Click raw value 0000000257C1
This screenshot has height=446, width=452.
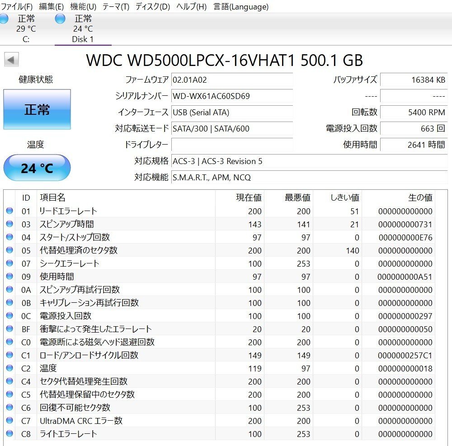click(405, 355)
